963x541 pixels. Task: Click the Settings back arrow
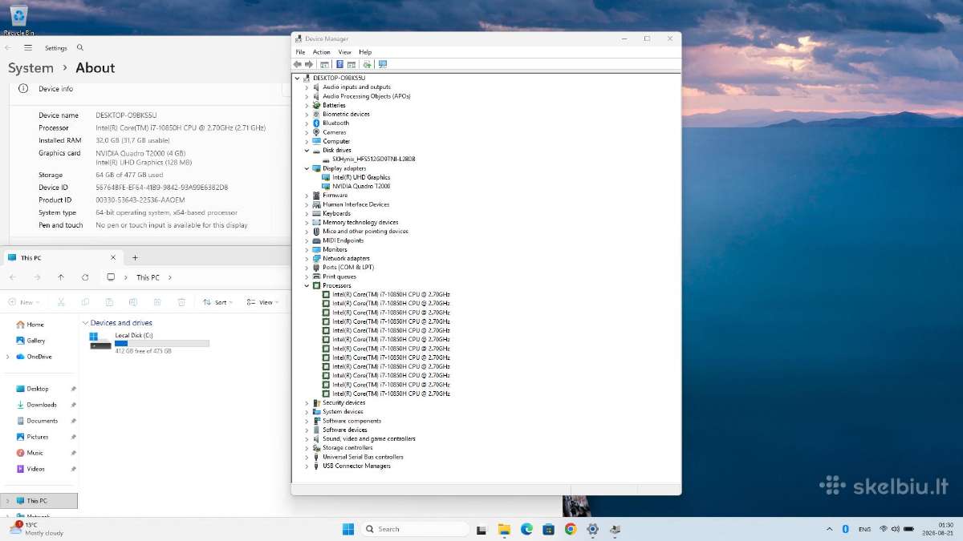[9, 48]
